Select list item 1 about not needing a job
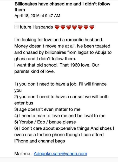Image resolution: width=118 pixels, height=162 pixels. 61,87
